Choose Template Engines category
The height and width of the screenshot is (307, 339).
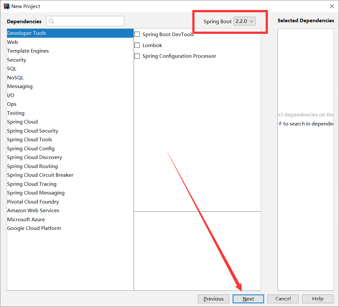(70, 51)
